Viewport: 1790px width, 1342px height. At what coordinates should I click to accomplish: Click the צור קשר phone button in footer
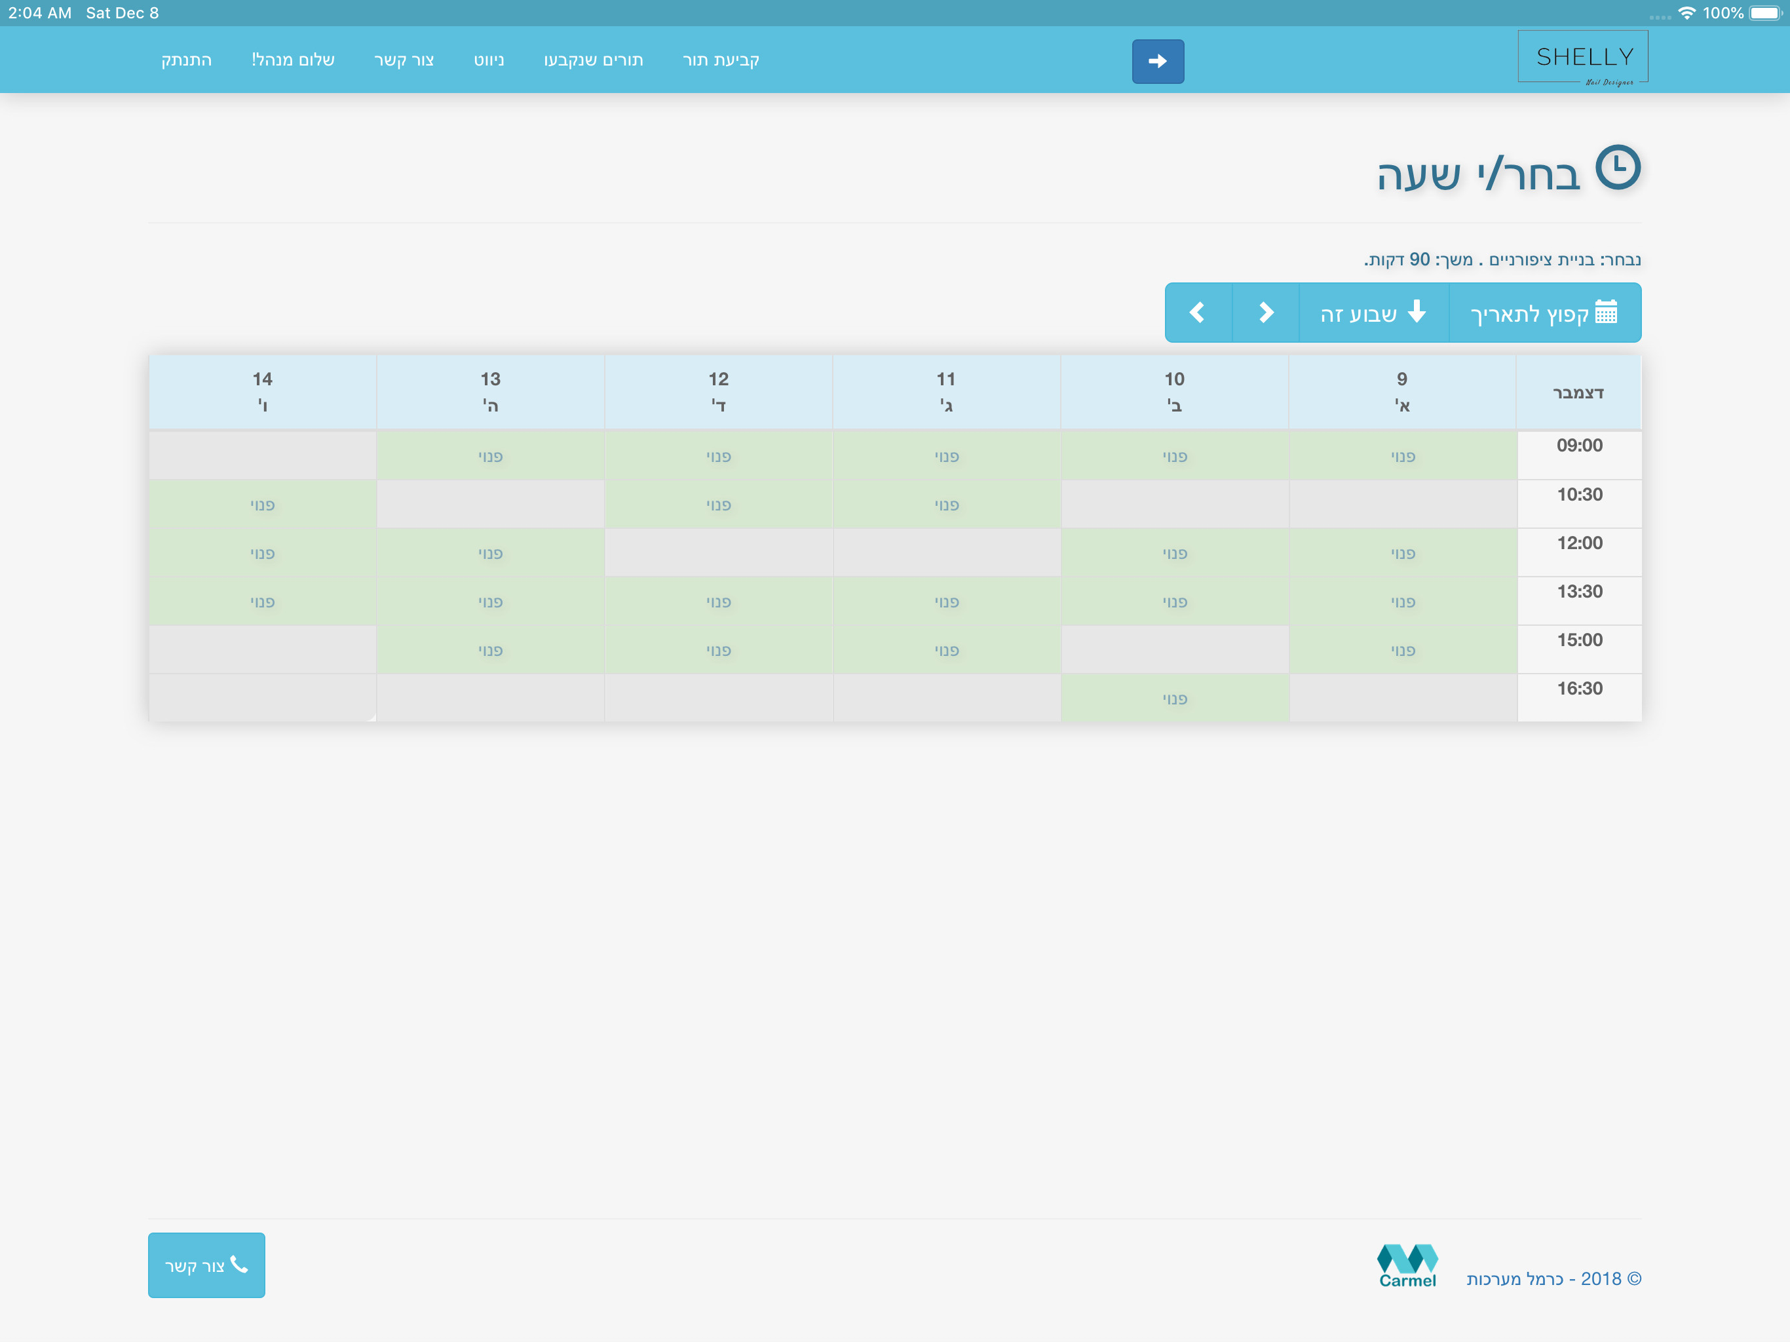pyautogui.click(x=206, y=1265)
